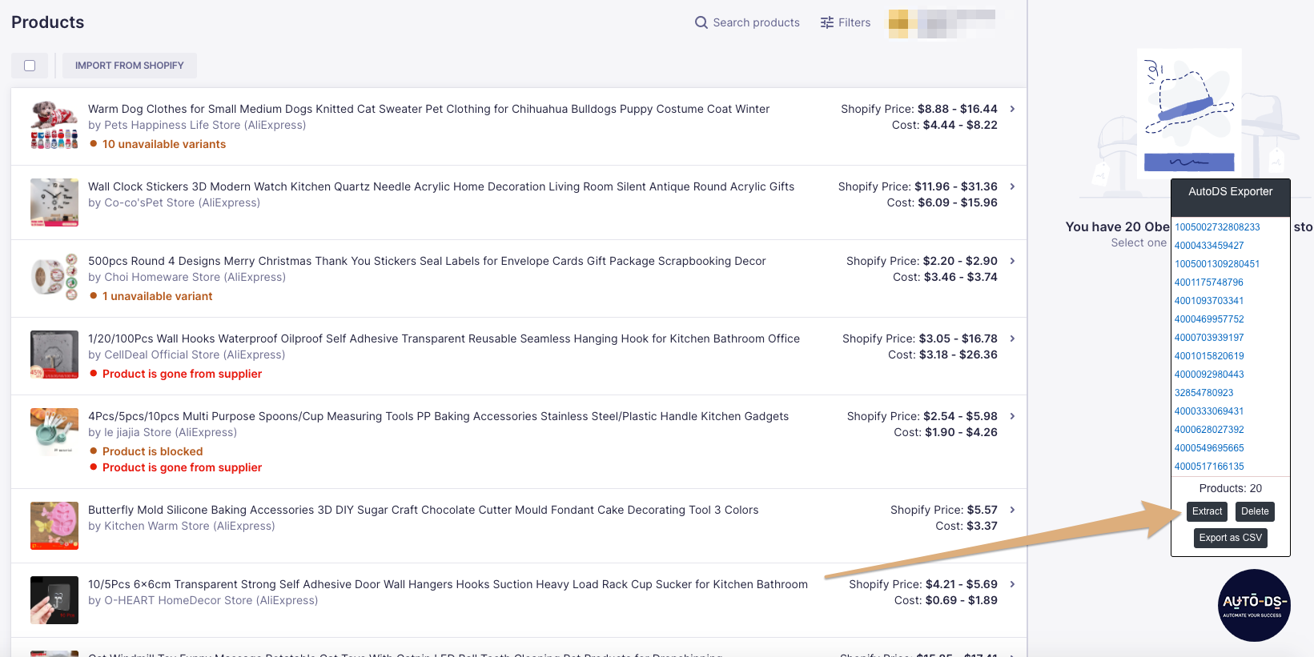Click 'by le jiajia Store' supplier text
Screen dimensions: 1314x657
click(x=163, y=432)
